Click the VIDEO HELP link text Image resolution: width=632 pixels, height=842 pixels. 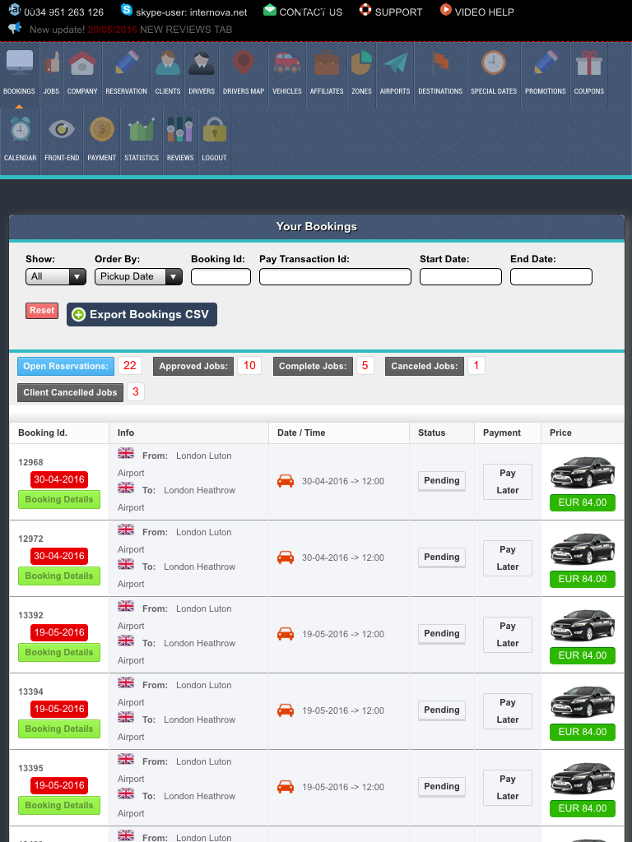[x=484, y=12]
